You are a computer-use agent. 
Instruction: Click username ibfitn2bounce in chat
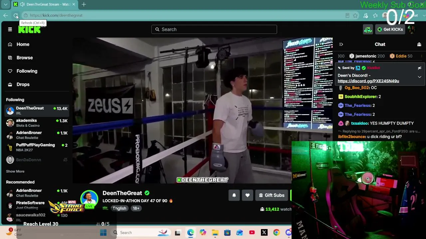coord(352,137)
